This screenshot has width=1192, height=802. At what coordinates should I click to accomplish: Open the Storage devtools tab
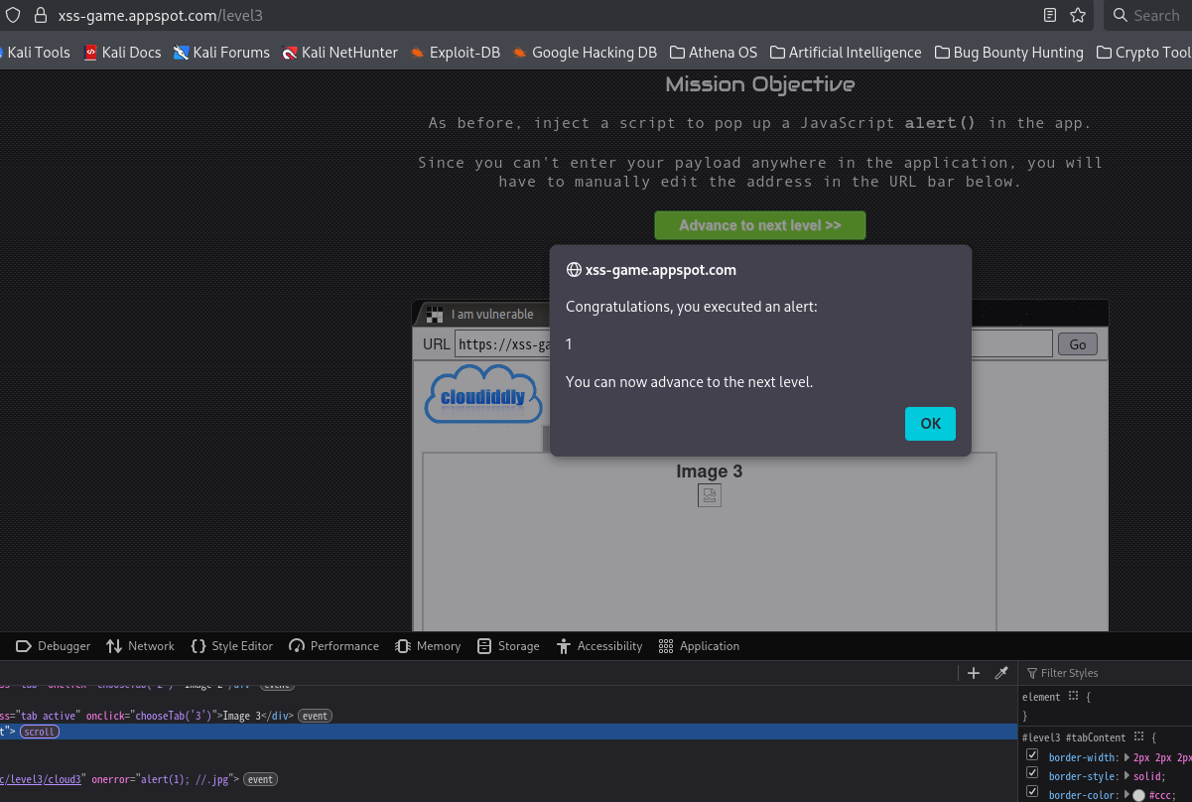point(508,646)
